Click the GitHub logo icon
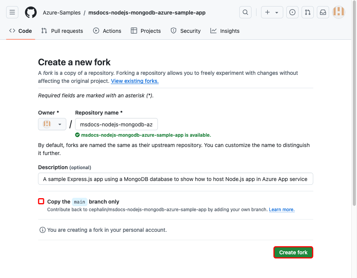The image size is (357, 278). click(x=31, y=12)
